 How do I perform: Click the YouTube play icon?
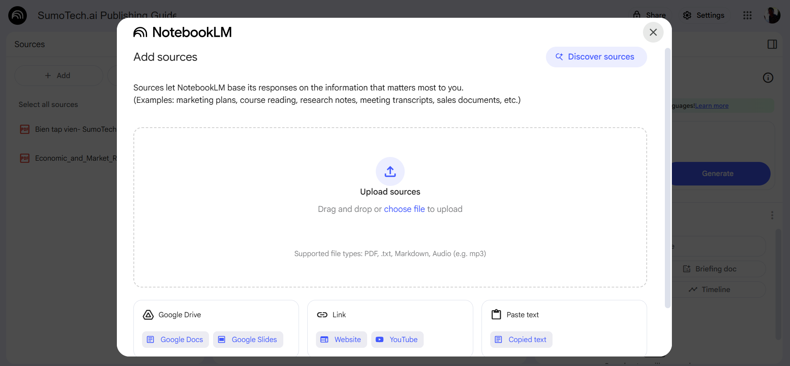[x=380, y=340]
